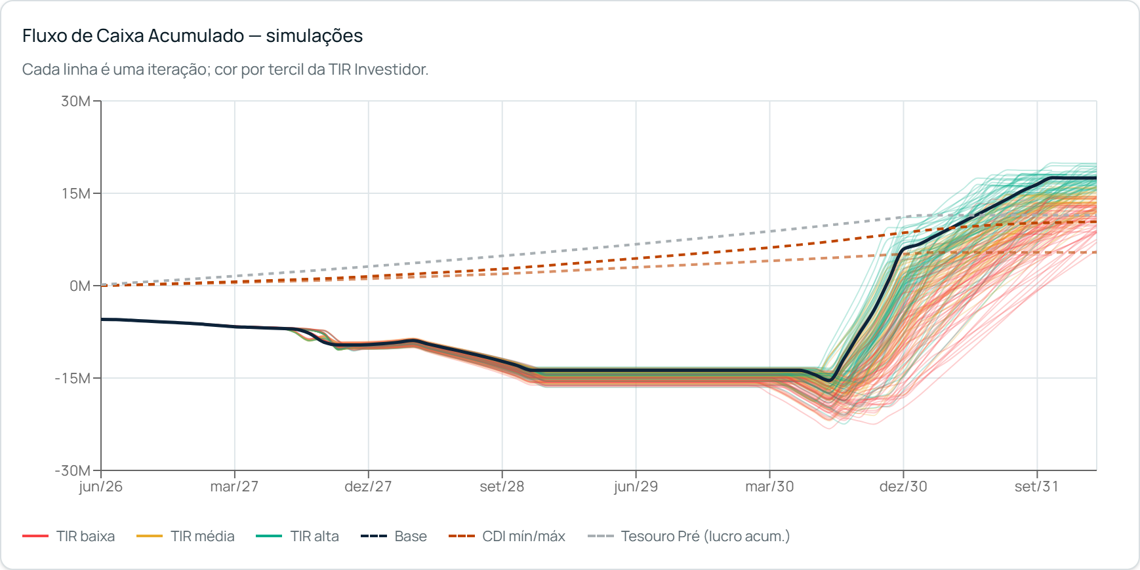
Task: Select the set/28 x-axis label
Action: (x=502, y=487)
